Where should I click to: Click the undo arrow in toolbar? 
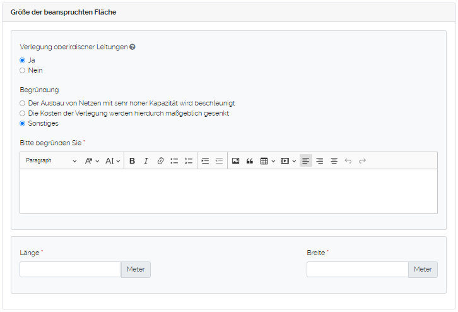[348, 161]
